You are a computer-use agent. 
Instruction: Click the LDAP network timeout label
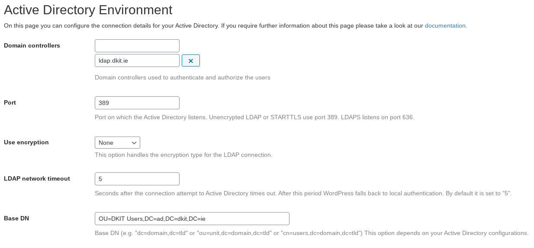tap(37, 178)
